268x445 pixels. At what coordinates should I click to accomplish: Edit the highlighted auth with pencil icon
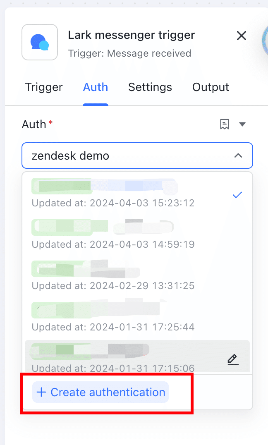click(x=233, y=360)
